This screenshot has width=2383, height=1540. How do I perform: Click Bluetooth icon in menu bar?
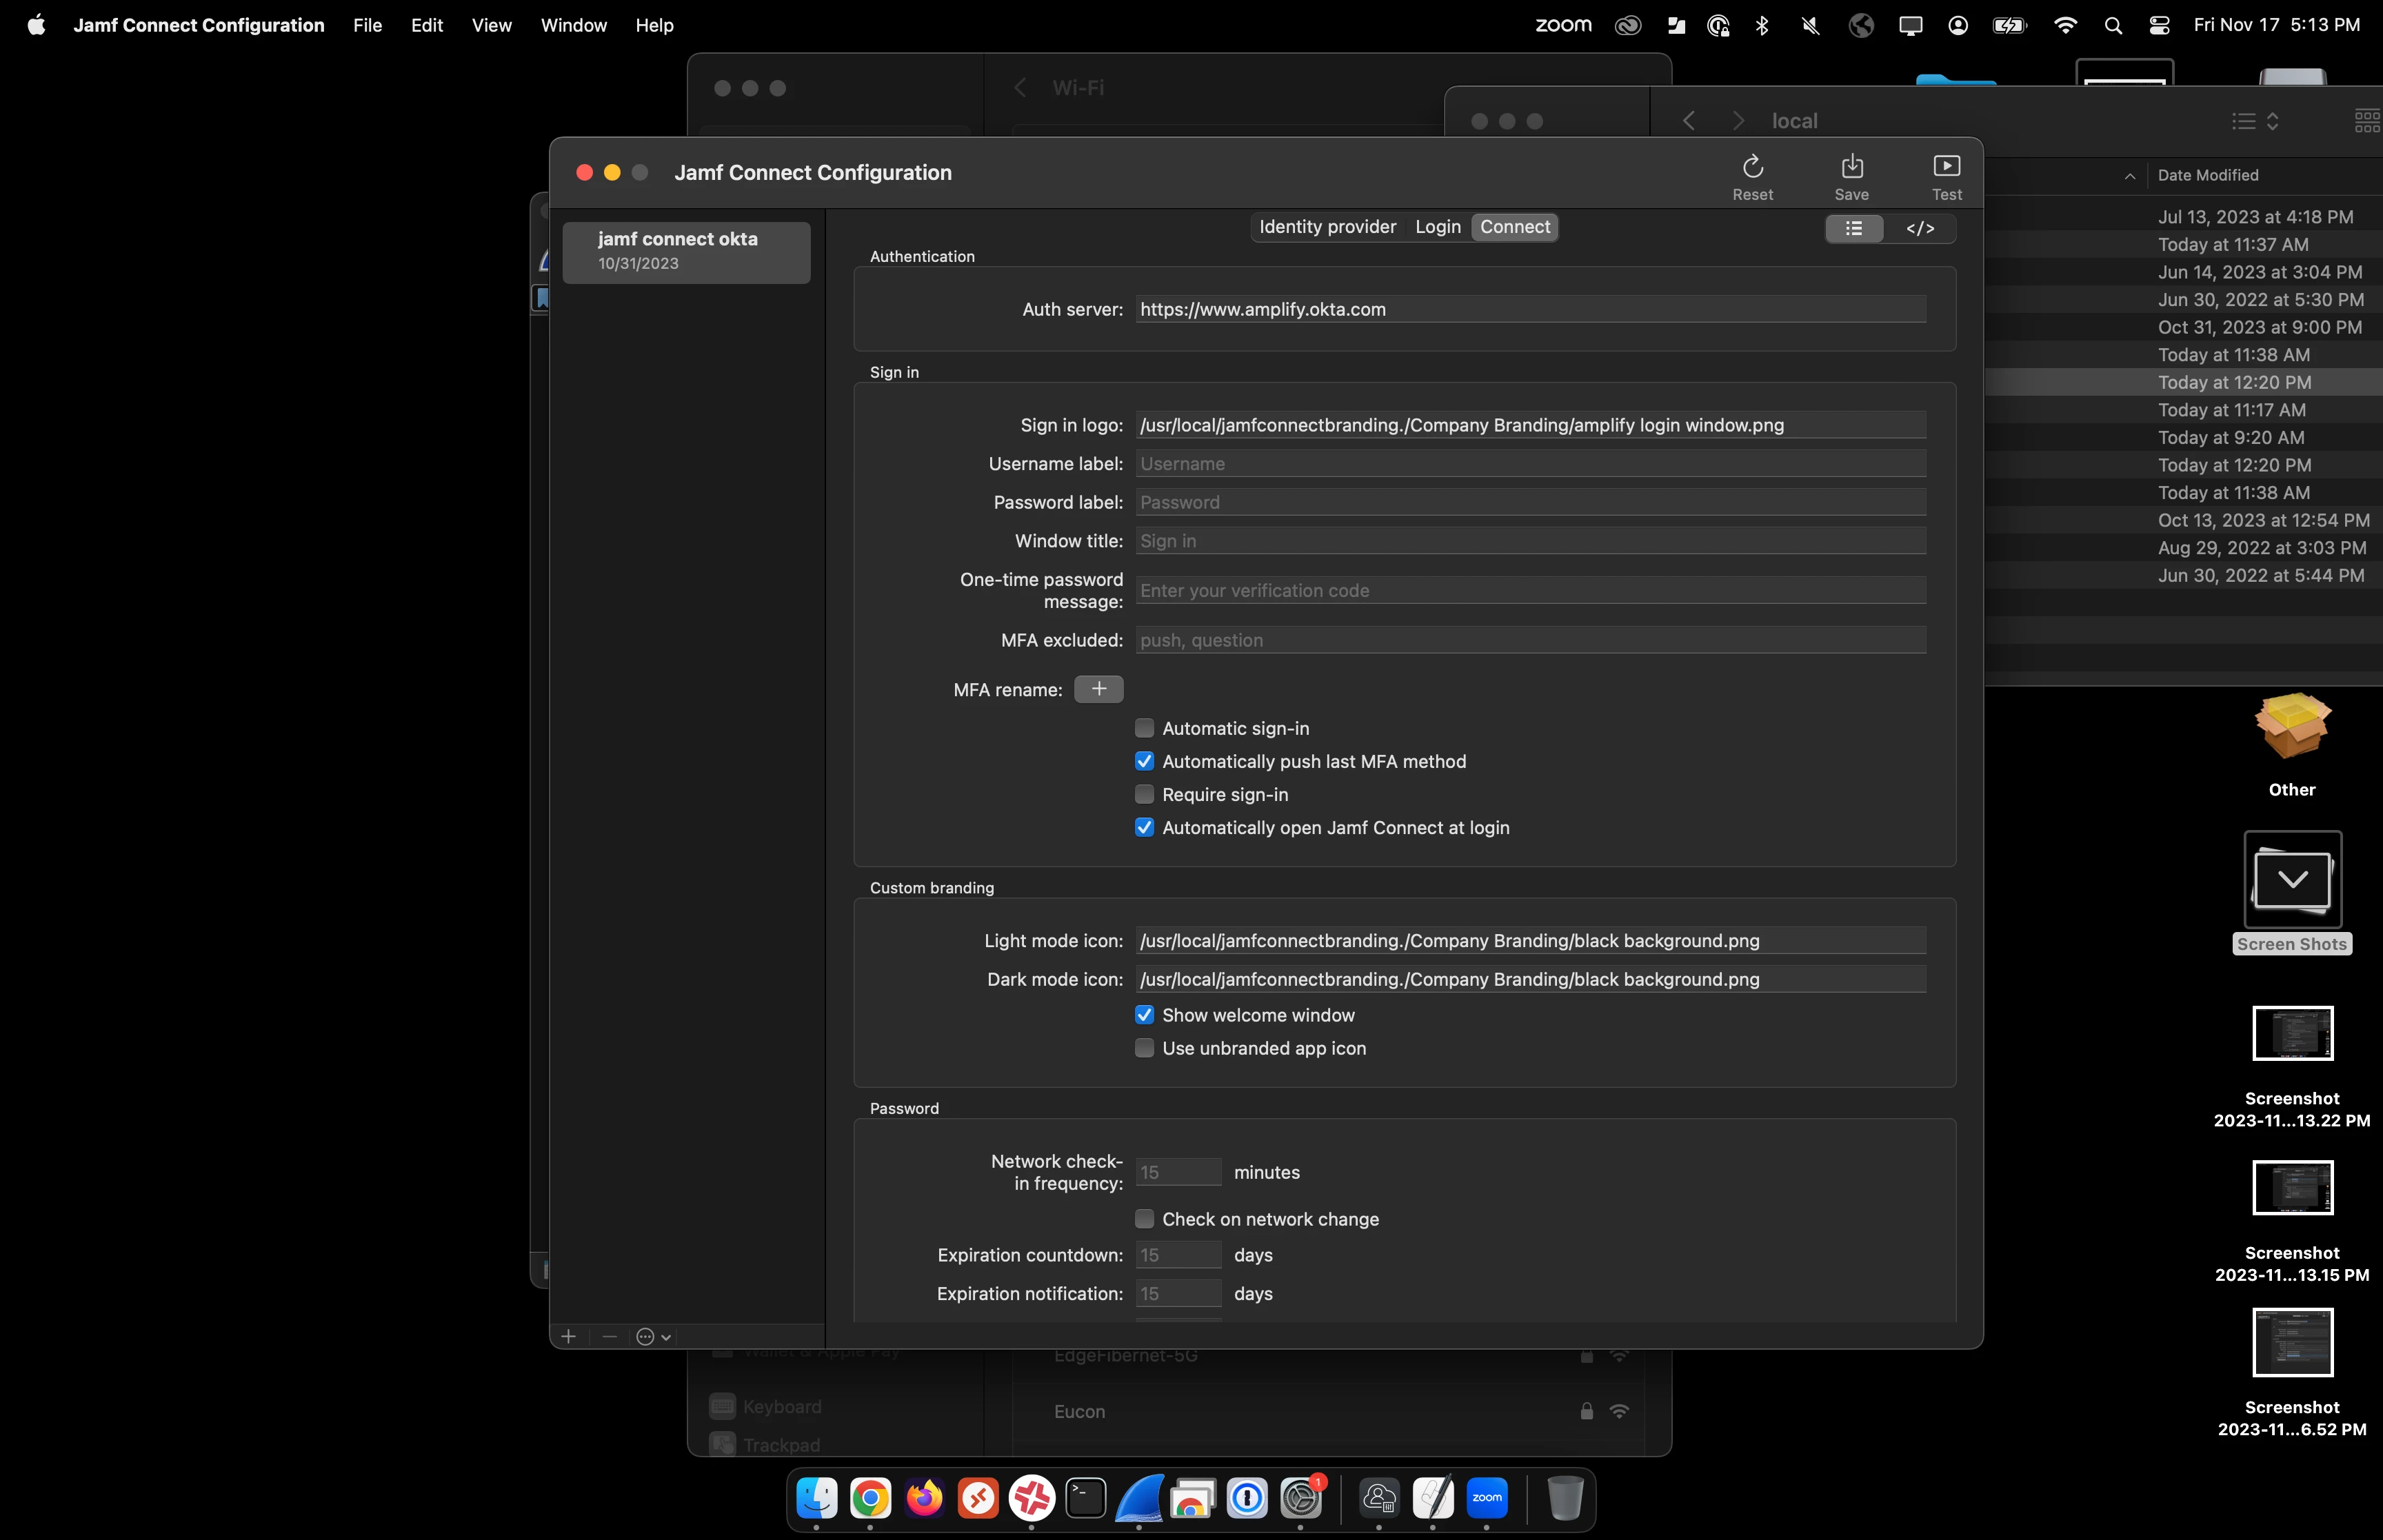[1762, 25]
